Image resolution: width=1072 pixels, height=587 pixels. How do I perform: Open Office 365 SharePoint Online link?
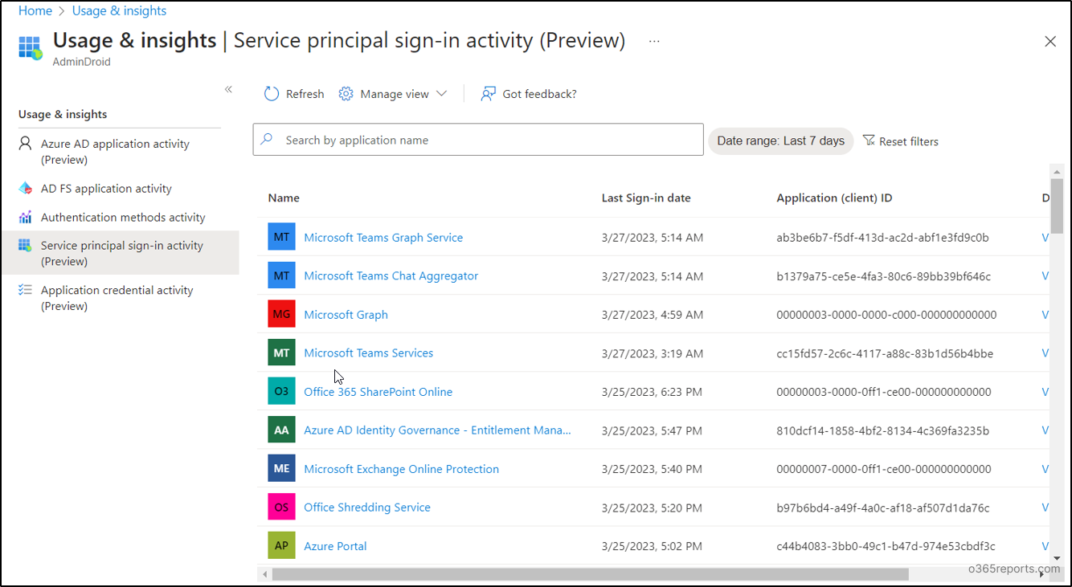point(378,392)
